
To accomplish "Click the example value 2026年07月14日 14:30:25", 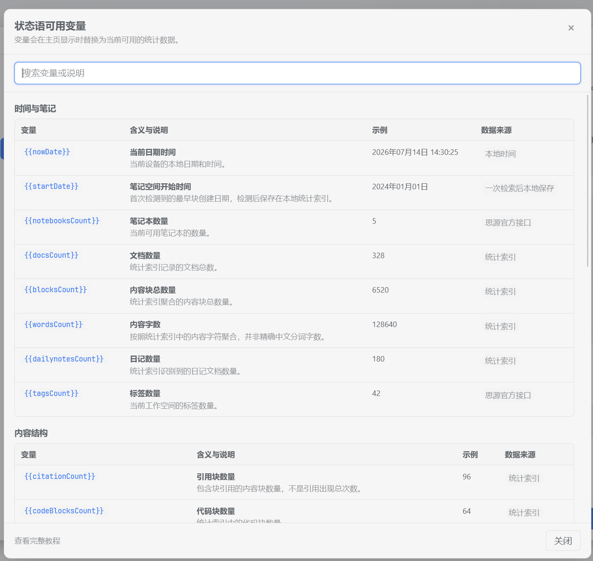I will [415, 152].
